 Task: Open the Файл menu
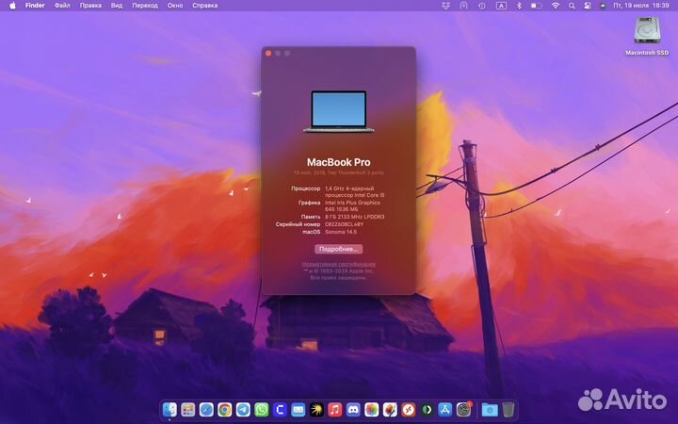point(62,6)
